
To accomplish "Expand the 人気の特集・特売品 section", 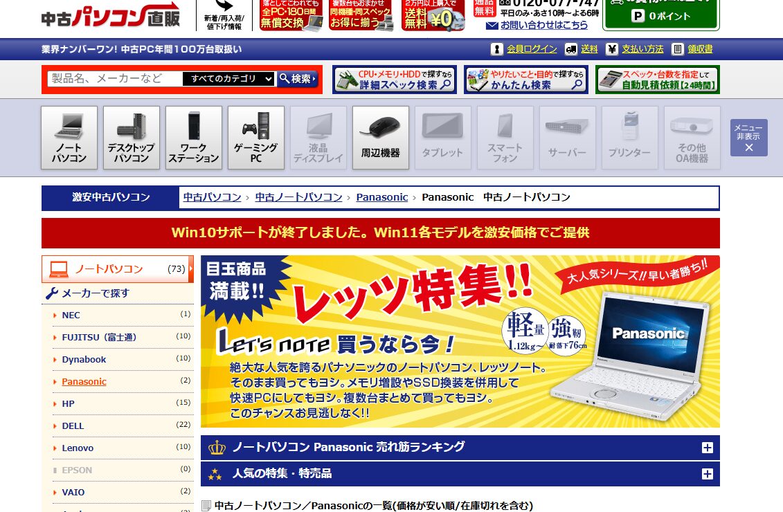I will click(x=707, y=474).
